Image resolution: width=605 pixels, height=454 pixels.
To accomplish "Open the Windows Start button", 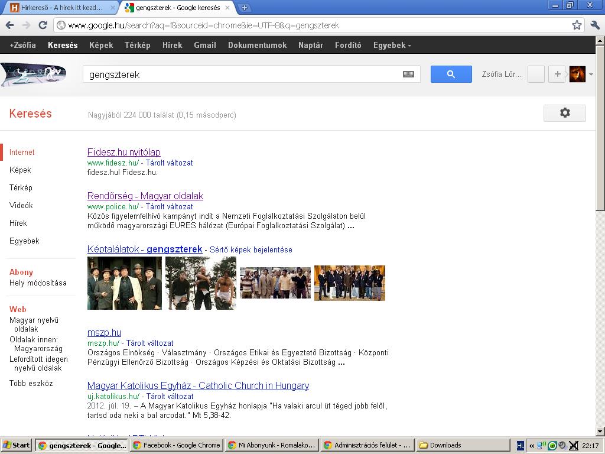I will pos(17,445).
